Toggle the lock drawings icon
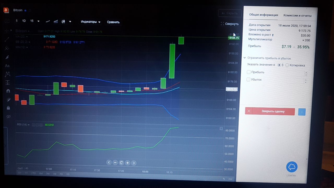The width and height of the screenshot is (334, 188). click(x=9, y=108)
